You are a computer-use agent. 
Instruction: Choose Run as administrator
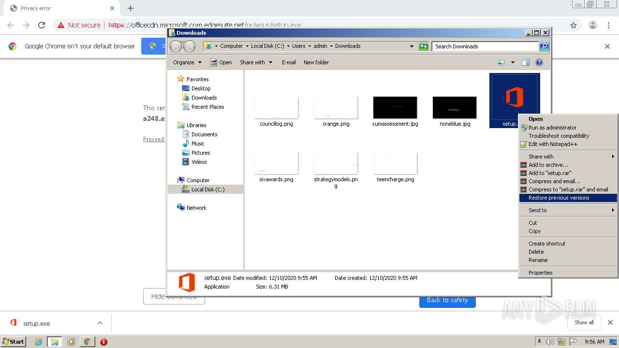(x=568, y=128)
